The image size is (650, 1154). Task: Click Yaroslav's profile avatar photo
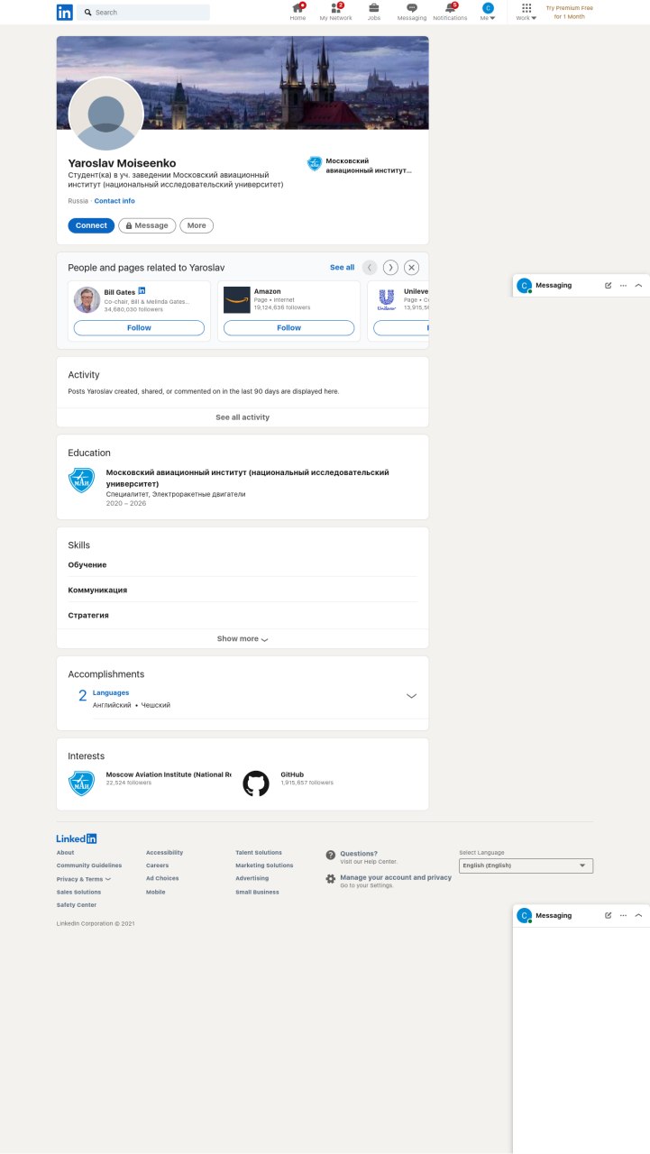tap(106, 114)
